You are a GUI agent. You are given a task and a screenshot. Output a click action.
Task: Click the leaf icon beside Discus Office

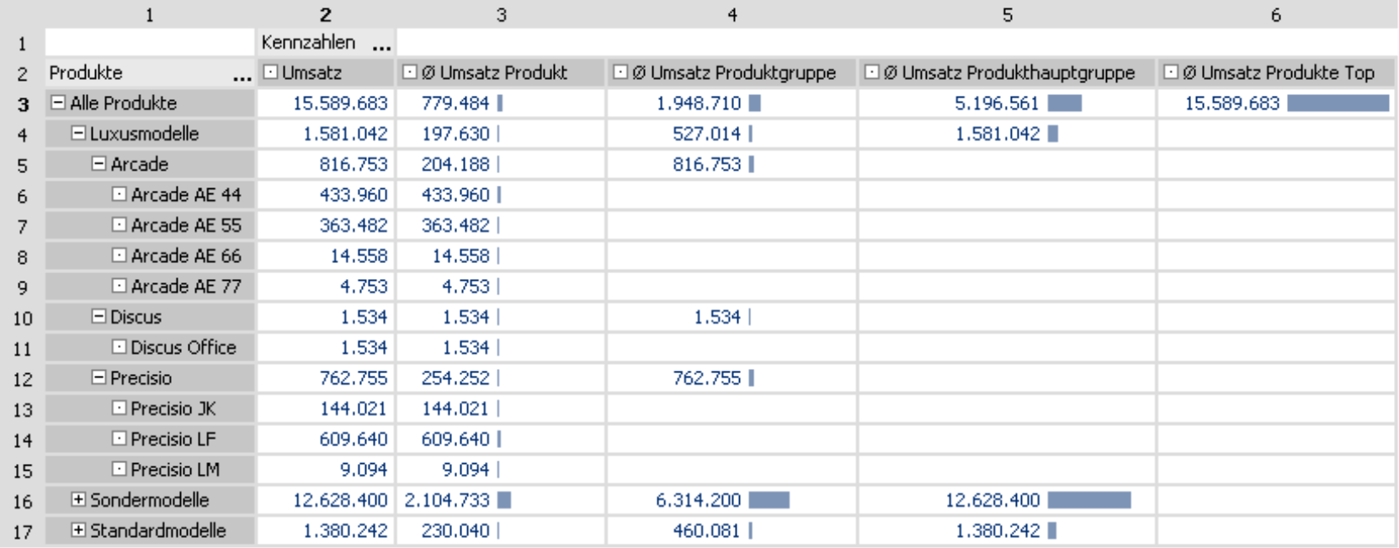point(119,346)
